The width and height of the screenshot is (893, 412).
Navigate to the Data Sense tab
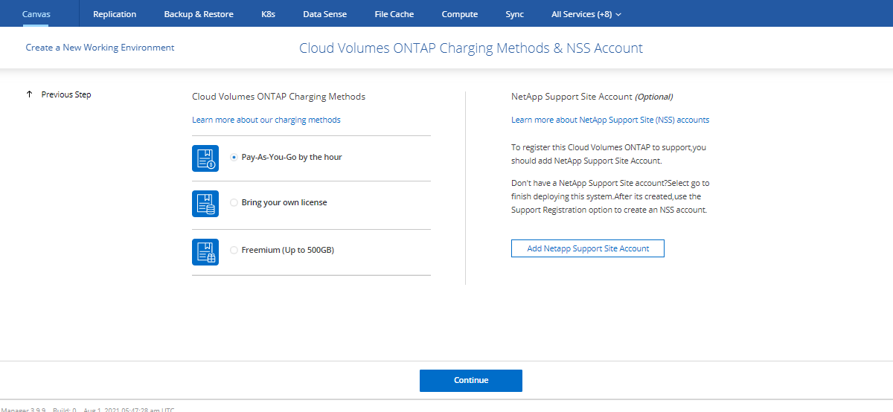click(326, 14)
